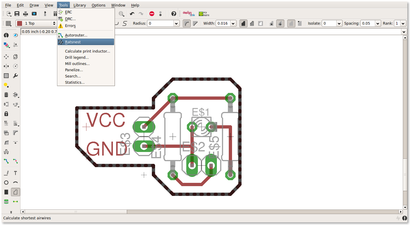Click the Delete trash can tool
Image resolution: width=410 pixels, height=225 pixels.
(x=6, y=95)
